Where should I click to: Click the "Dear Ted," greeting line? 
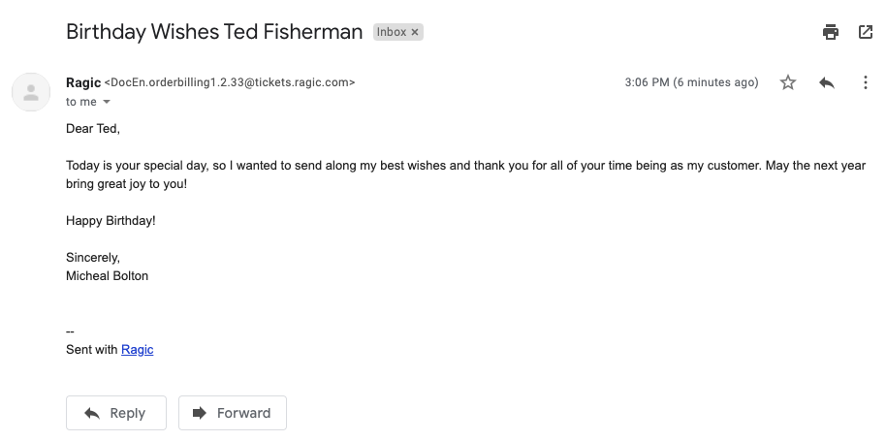(x=93, y=128)
